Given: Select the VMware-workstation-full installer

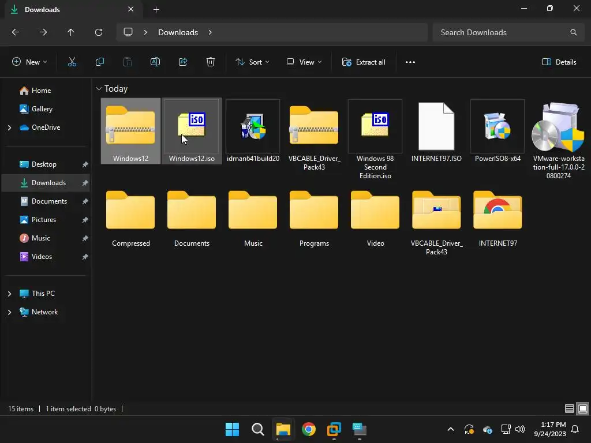Looking at the screenshot, I should tap(559, 140).
